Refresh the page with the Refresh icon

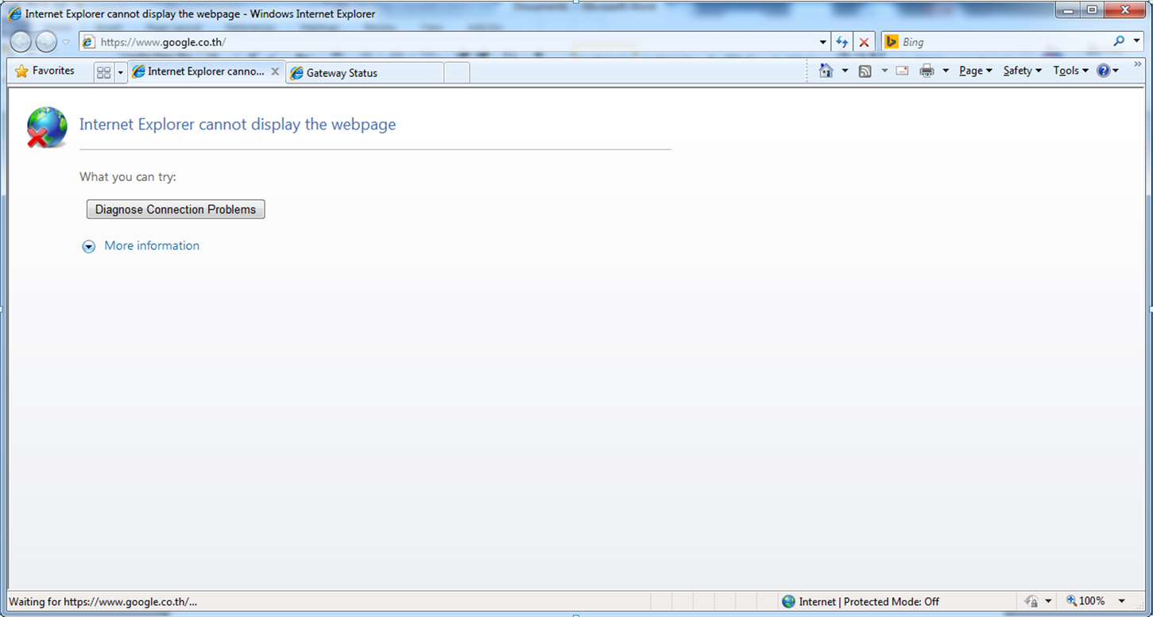coord(842,42)
